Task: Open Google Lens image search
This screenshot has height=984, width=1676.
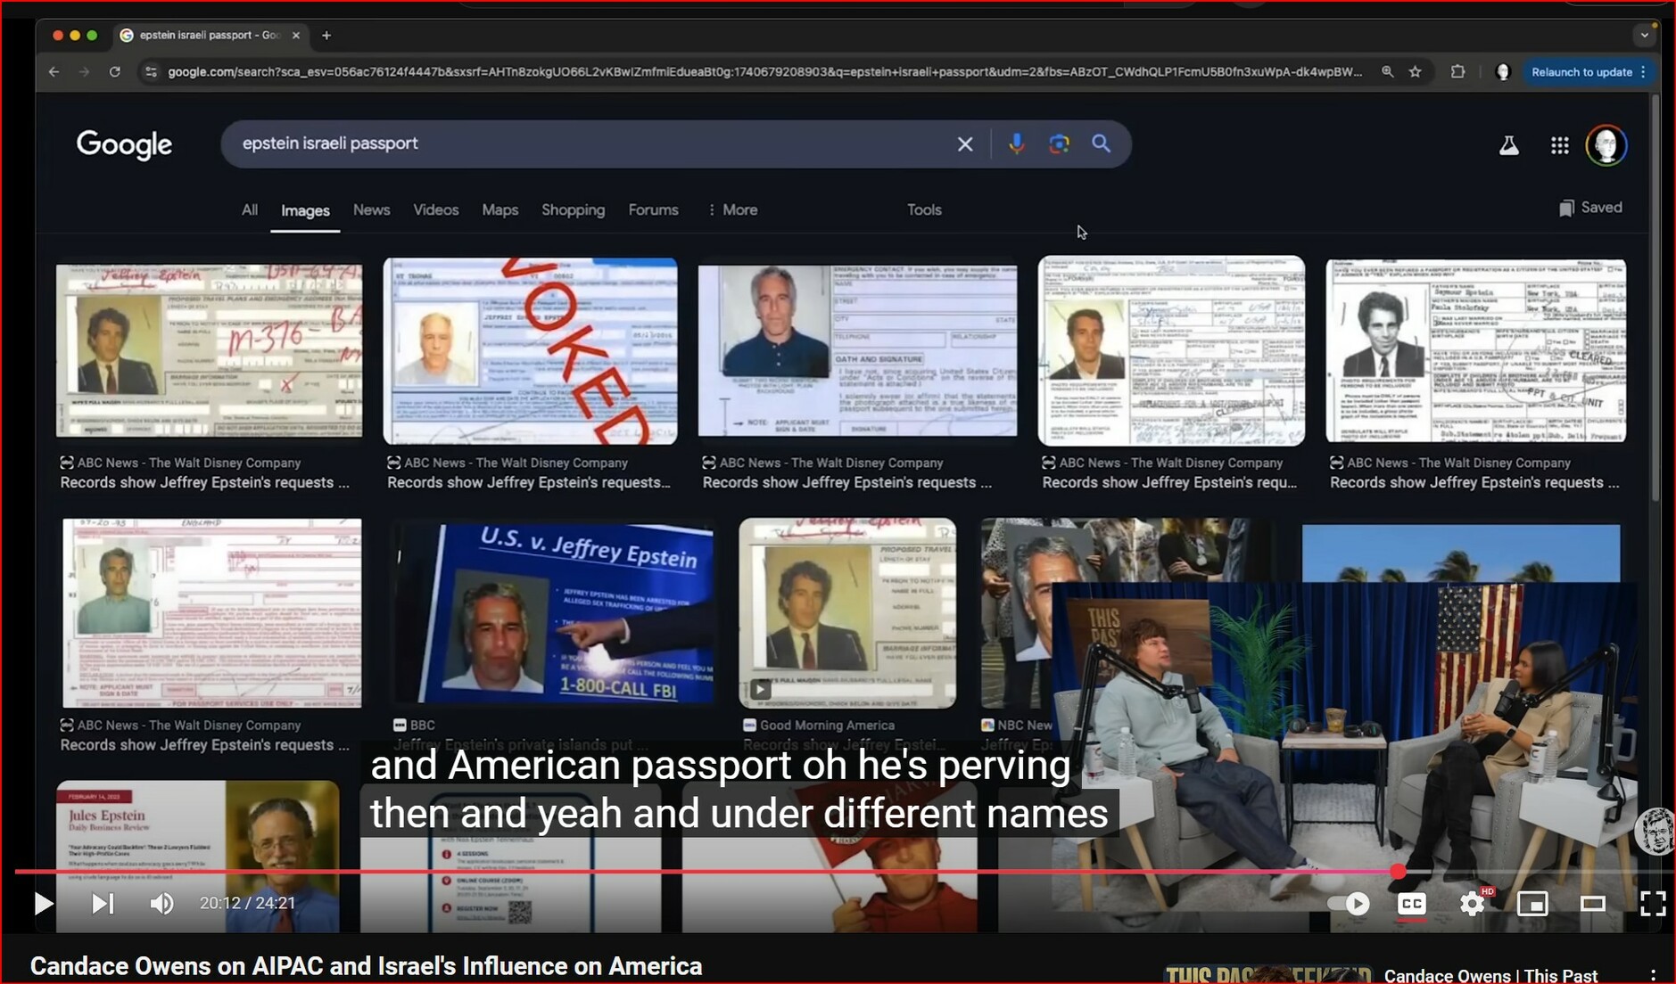Action: [x=1059, y=143]
